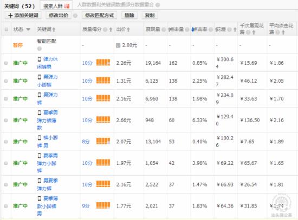The width and height of the screenshot is (298, 220).
Task: Toggle the select-all checkbox in header
Action: pyautogui.click(x=7, y=29)
